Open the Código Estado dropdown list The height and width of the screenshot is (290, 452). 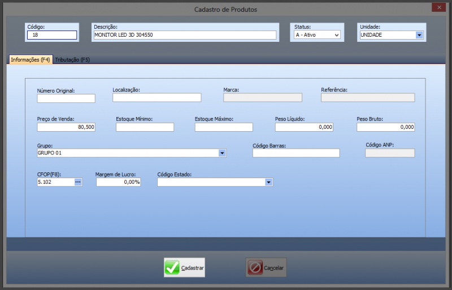268,182
